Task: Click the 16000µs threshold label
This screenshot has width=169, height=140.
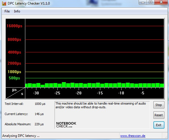Action: click(x=14, y=26)
